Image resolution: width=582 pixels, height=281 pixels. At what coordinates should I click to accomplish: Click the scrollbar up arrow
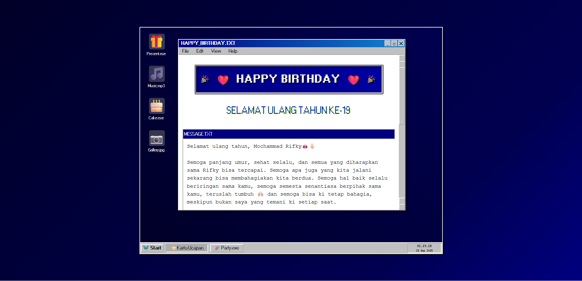click(402, 58)
